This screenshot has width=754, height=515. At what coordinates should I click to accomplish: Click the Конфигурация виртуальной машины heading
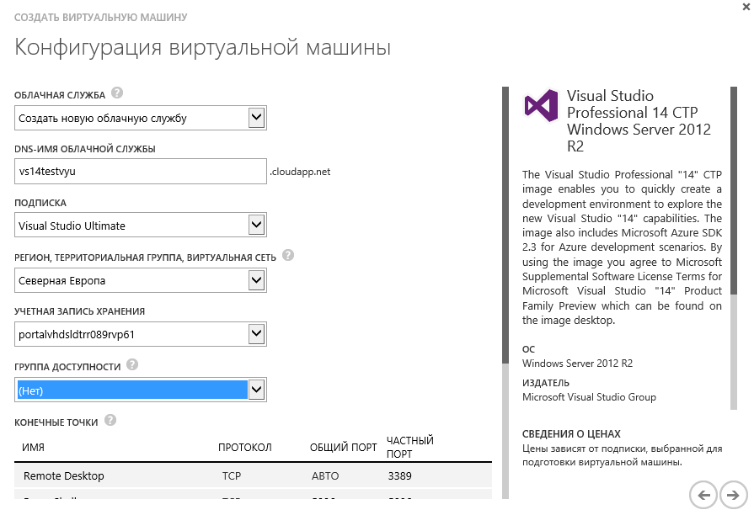pos(202,48)
